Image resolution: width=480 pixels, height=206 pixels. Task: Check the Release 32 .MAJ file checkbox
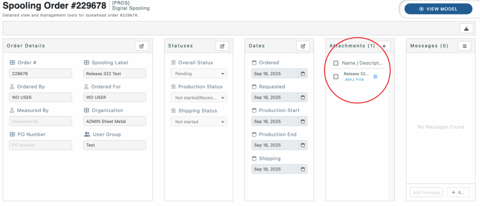click(x=336, y=77)
